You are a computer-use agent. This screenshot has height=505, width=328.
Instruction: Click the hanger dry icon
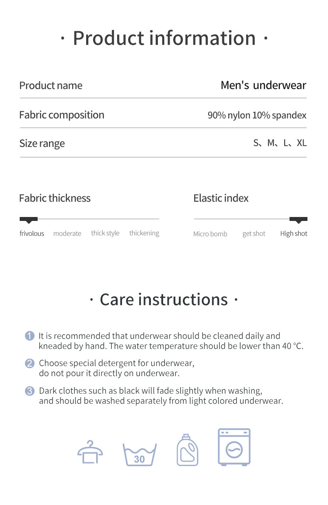(90, 452)
